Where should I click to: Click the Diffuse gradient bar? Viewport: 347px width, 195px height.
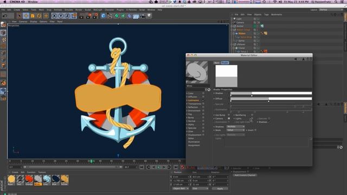pos(271,99)
